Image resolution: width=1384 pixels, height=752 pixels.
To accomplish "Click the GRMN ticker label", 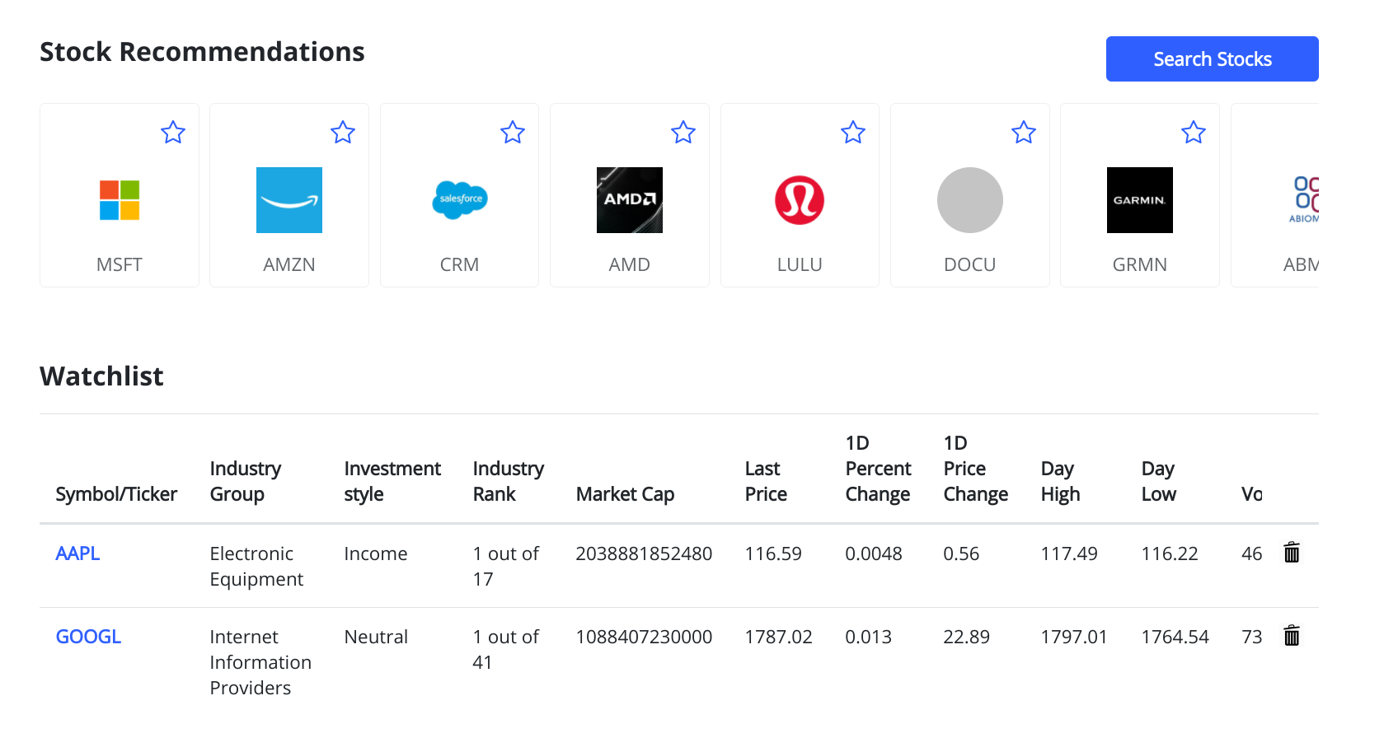I will 1140,264.
